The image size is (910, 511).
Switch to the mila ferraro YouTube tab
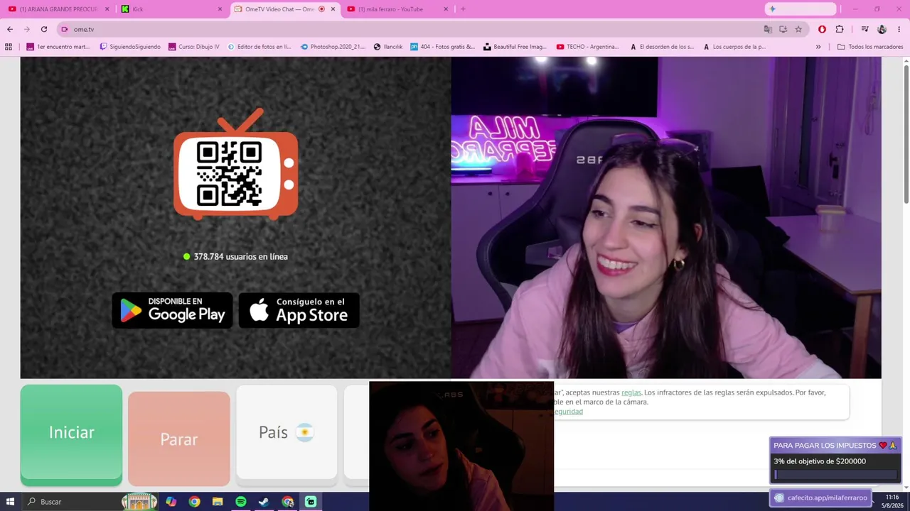pos(390,9)
